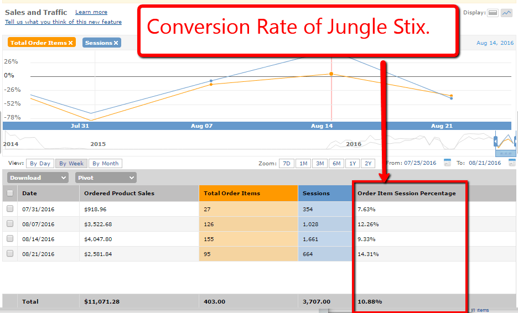Viewport: 518px width, 313px height.
Task: Switch display to graph view icon
Action: (x=506, y=13)
